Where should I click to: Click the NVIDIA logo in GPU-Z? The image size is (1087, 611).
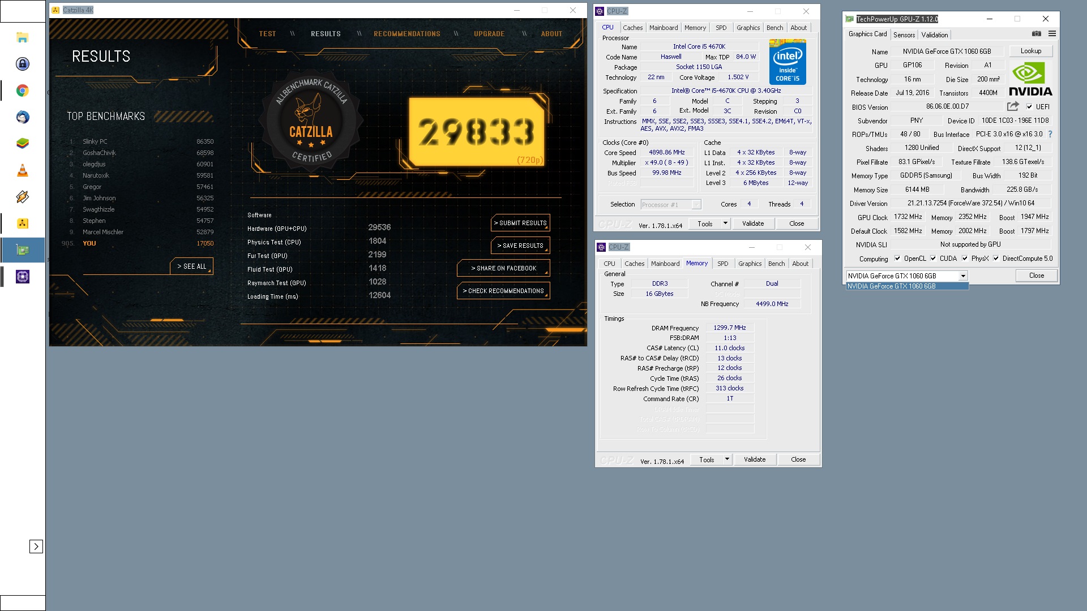1030,79
